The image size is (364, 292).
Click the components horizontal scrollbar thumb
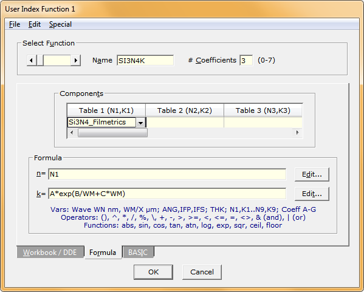[112, 133]
